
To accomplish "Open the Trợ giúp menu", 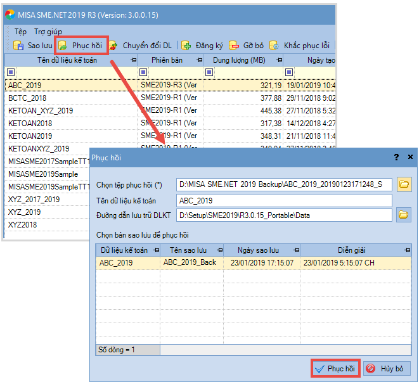I will click(x=48, y=32).
